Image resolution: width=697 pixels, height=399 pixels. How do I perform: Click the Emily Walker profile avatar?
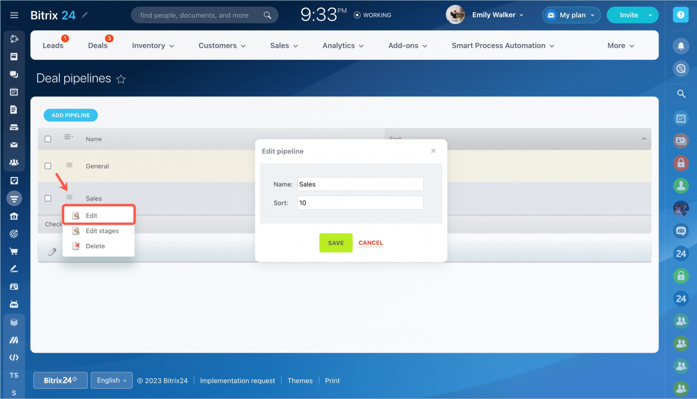pyautogui.click(x=456, y=15)
